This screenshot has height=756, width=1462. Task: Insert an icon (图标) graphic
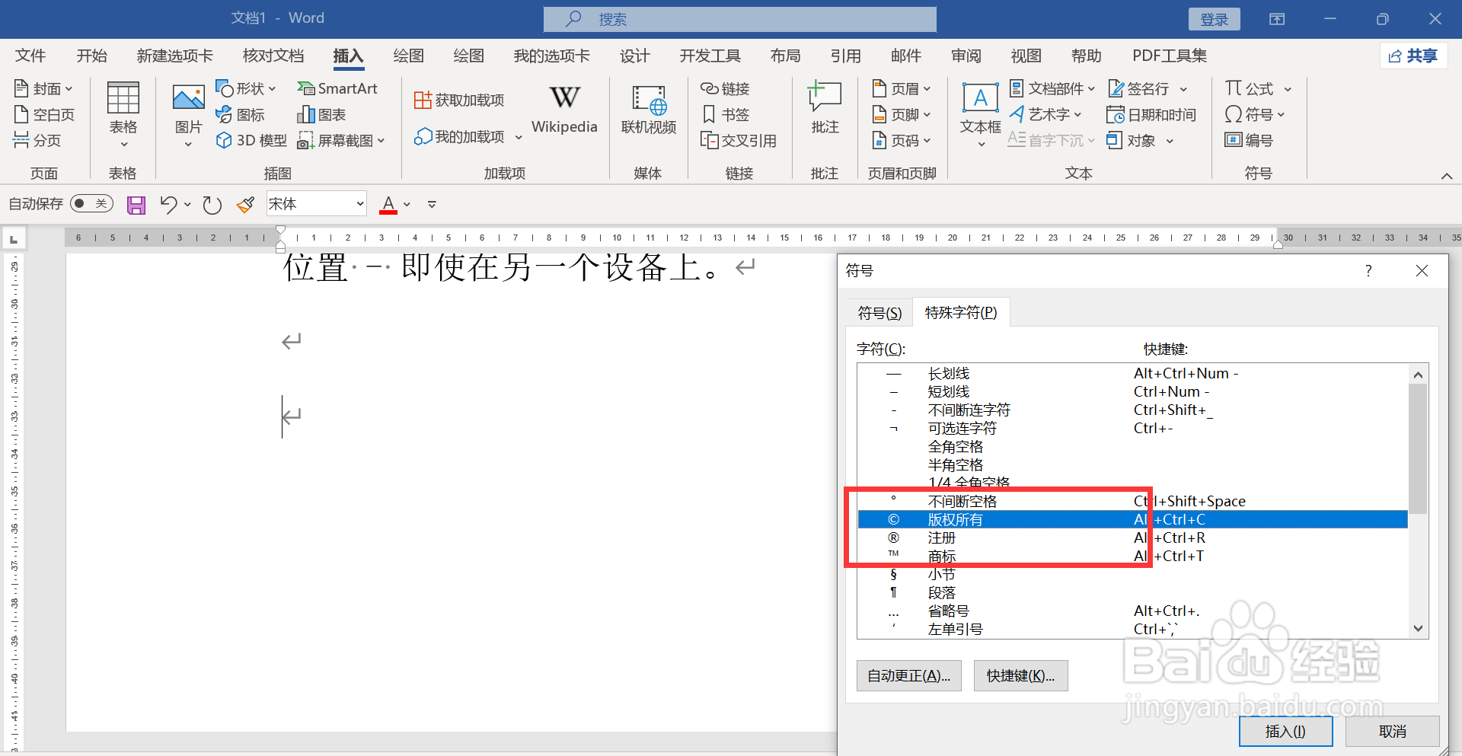(x=241, y=114)
